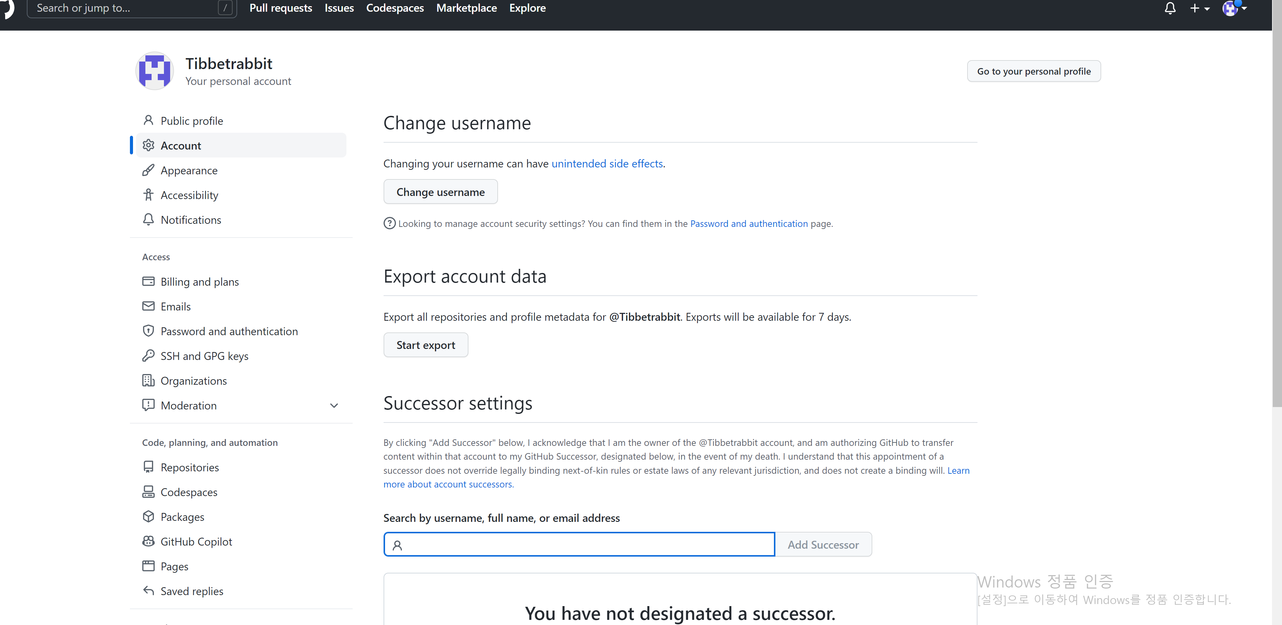Focus the successor search input field
Image resolution: width=1282 pixels, height=625 pixels.
pos(579,545)
